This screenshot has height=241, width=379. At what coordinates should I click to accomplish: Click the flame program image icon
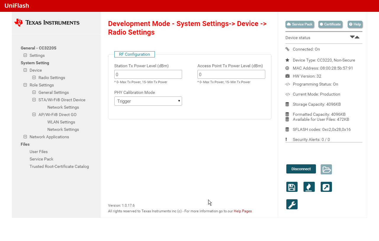point(309,187)
